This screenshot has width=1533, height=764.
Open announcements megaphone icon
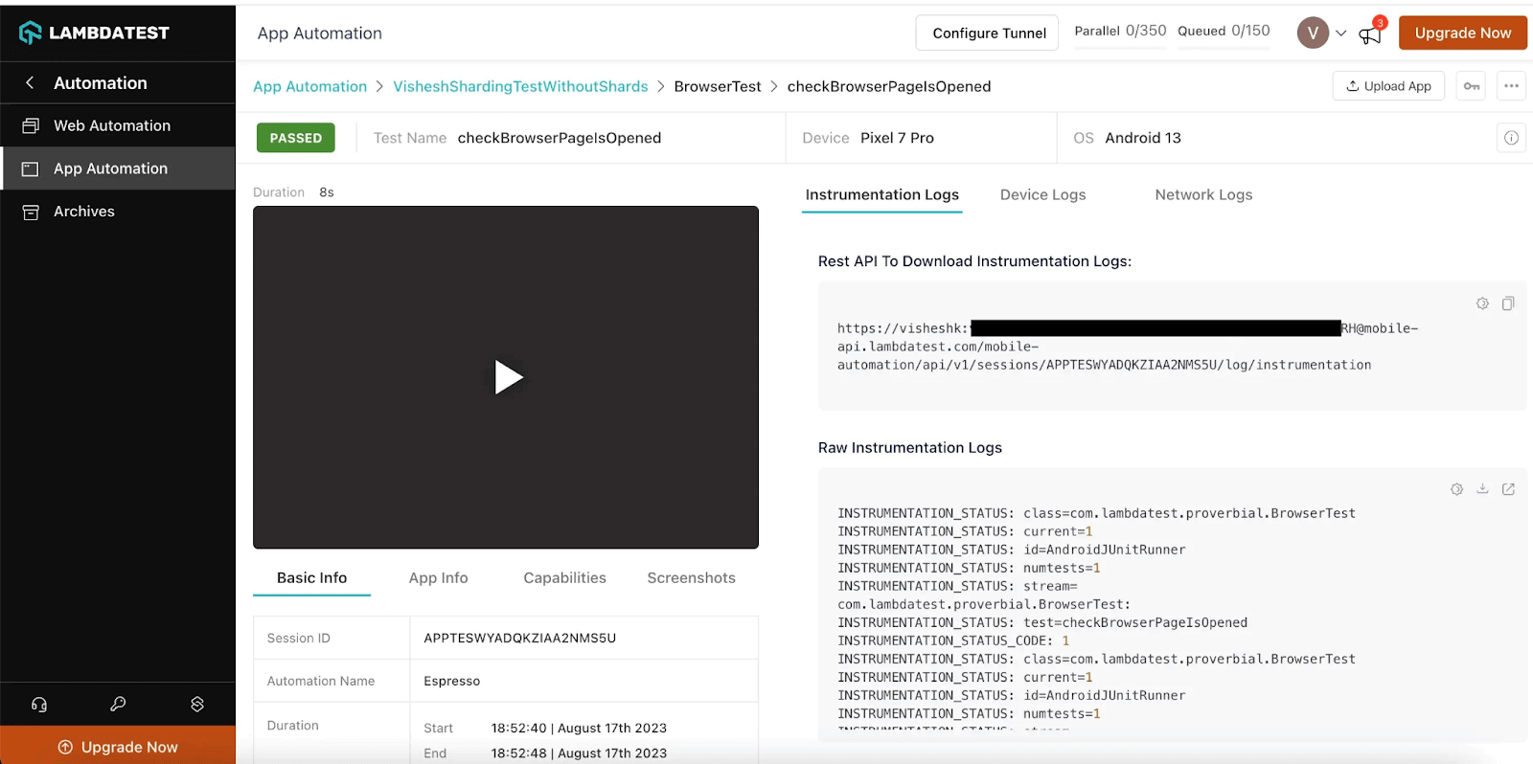(1370, 35)
